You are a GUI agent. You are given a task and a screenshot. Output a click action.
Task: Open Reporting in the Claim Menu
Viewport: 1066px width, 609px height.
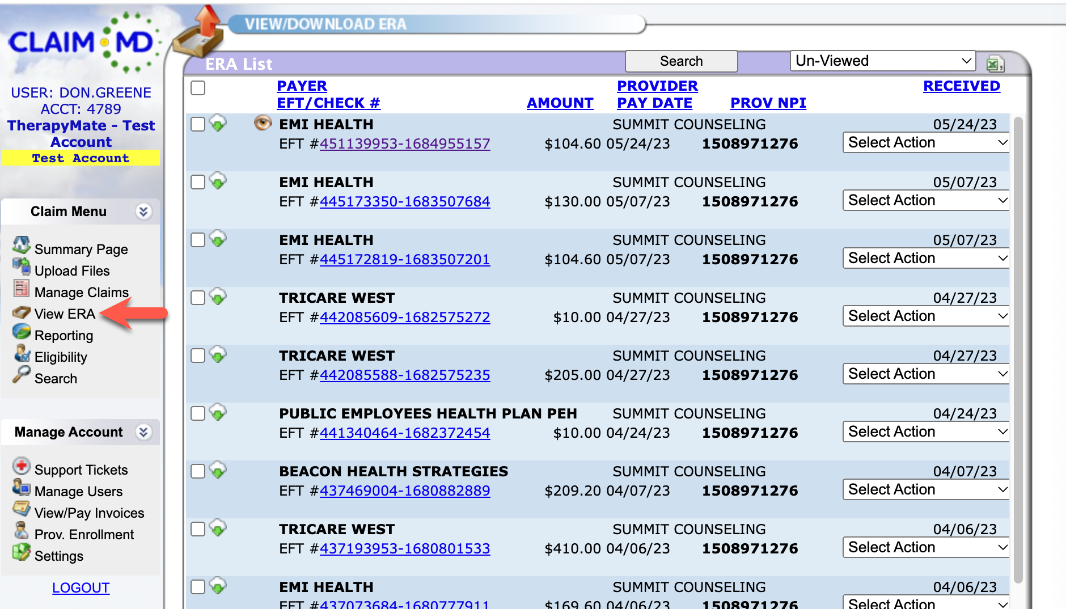pos(64,335)
